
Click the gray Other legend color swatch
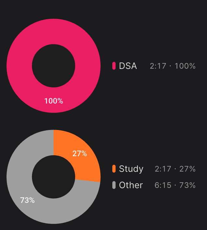(114, 185)
